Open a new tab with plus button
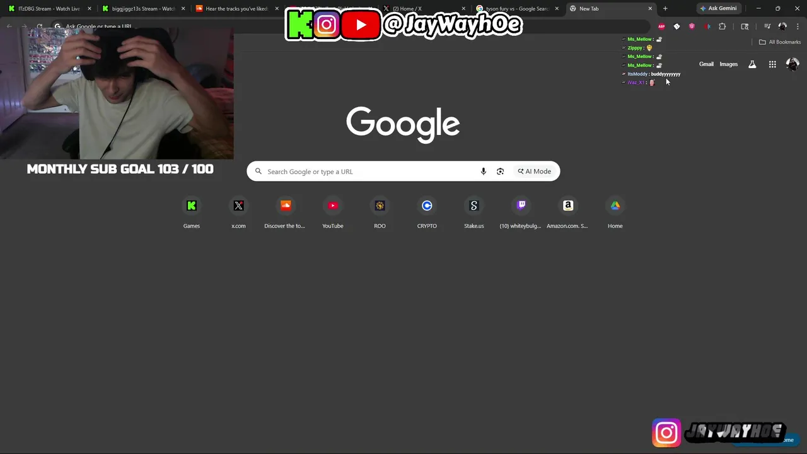This screenshot has height=454, width=807. click(665, 9)
